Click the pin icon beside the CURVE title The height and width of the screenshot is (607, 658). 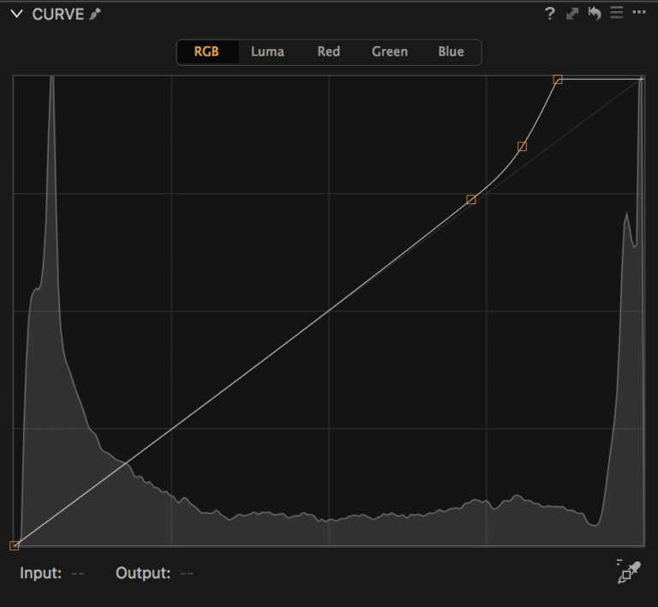(x=95, y=14)
